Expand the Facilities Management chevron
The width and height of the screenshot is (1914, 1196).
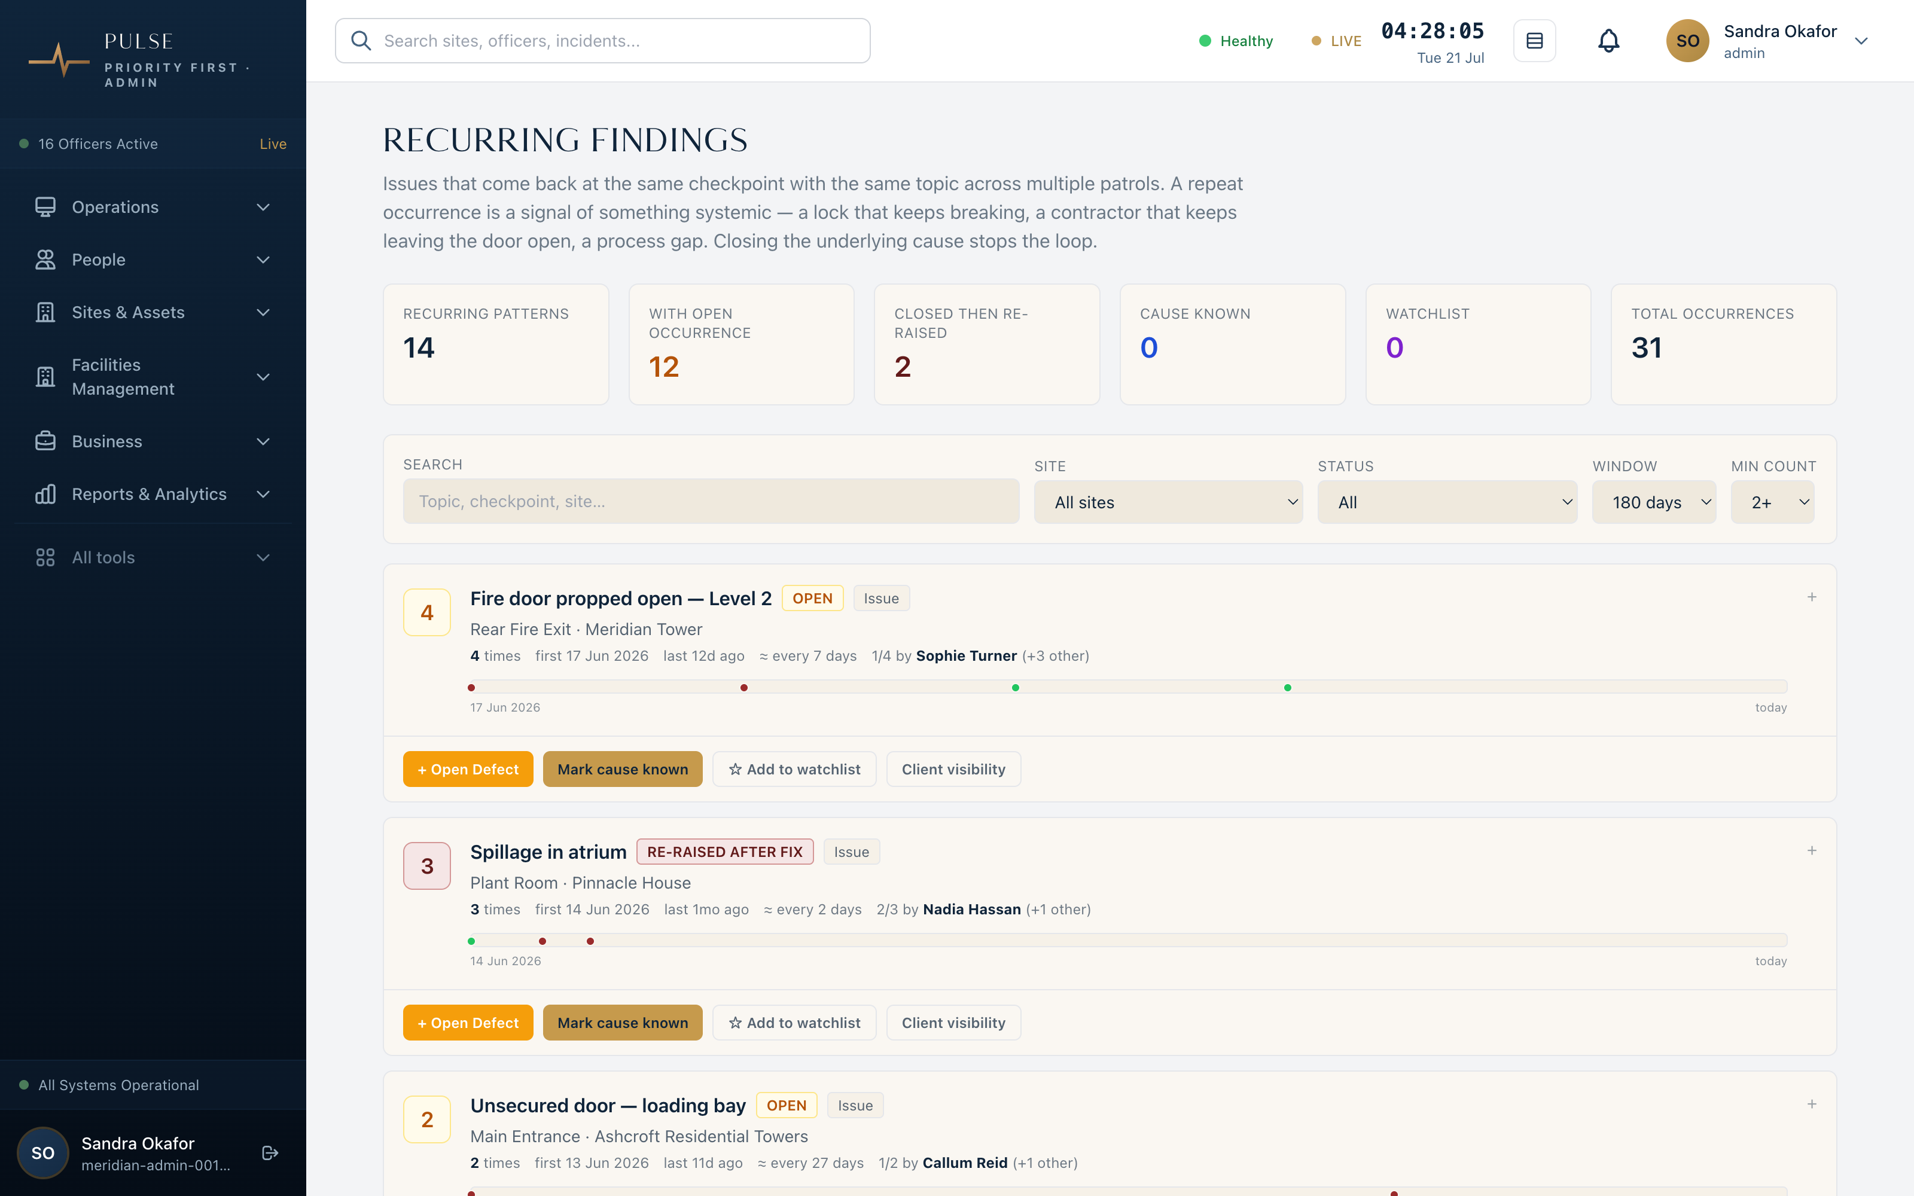coord(263,377)
